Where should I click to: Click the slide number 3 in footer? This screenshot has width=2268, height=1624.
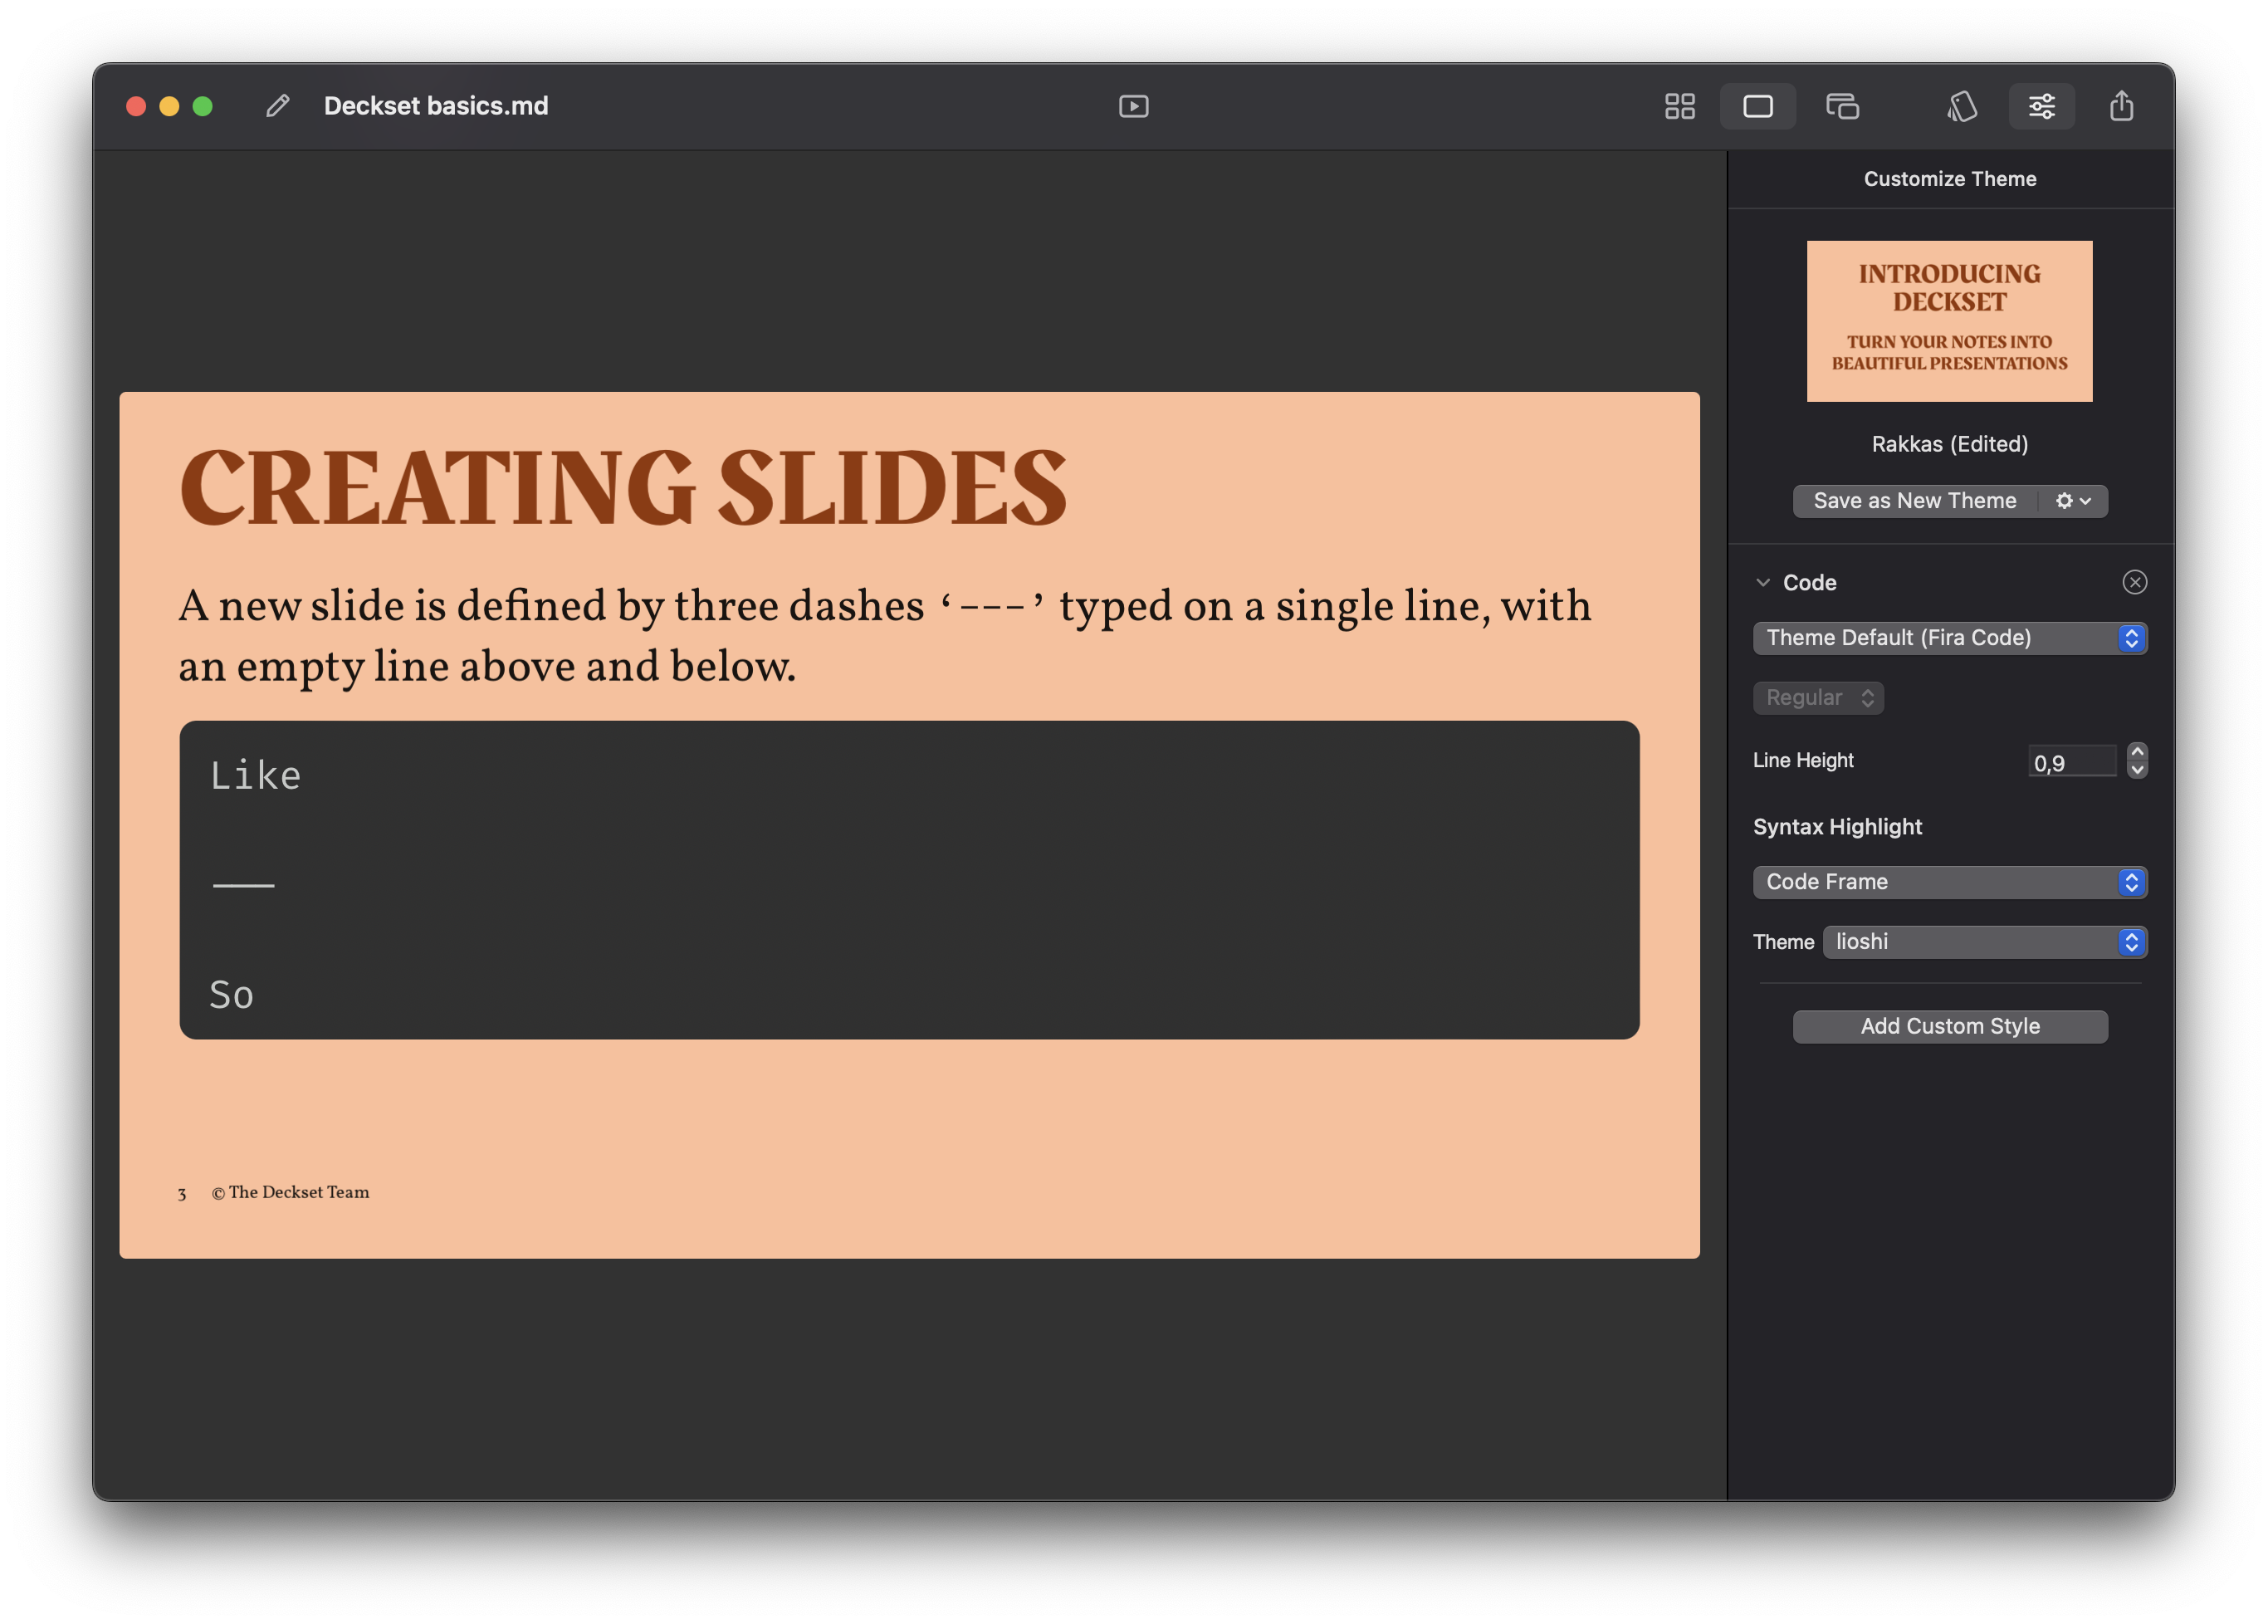click(x=182, y=1194)
